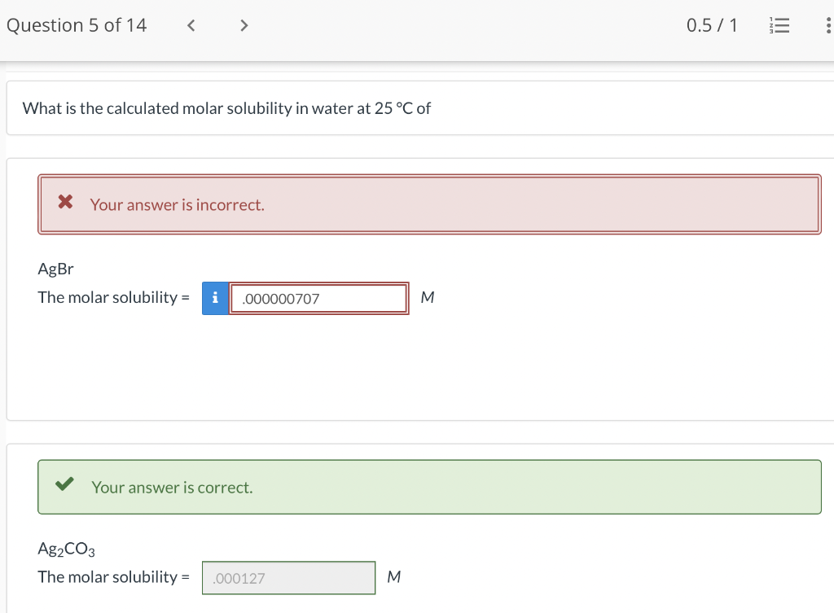
Task: Select the left navigation chevron
Action: click(191, 25)
